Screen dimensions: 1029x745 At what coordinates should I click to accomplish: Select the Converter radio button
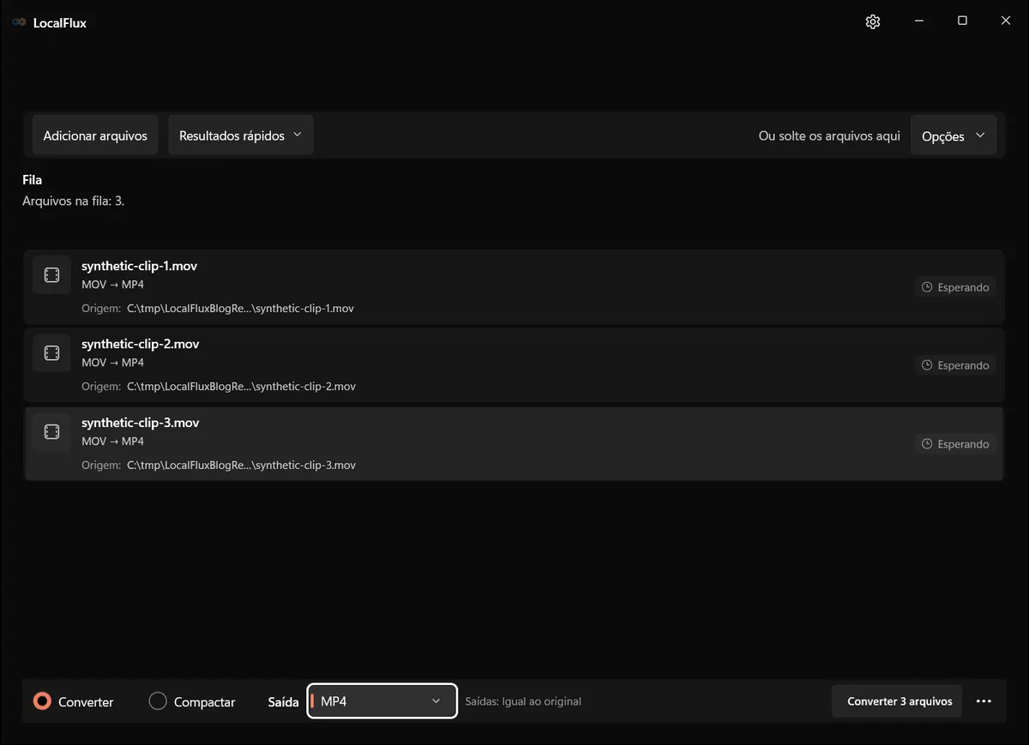pos(42,701)
